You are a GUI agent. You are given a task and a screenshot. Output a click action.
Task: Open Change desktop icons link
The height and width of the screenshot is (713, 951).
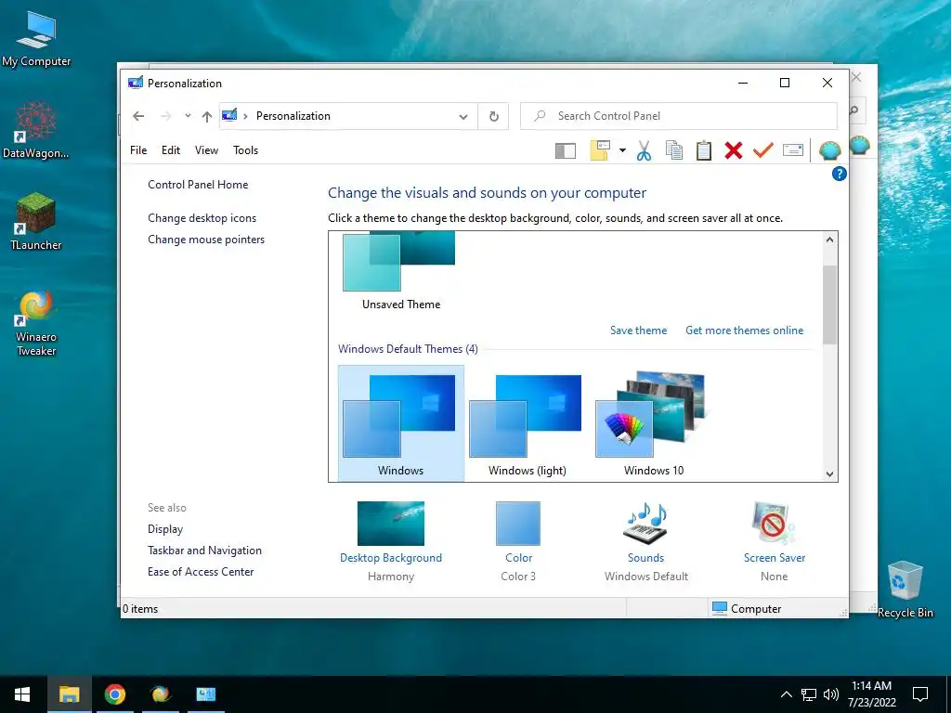click(202, 218)
